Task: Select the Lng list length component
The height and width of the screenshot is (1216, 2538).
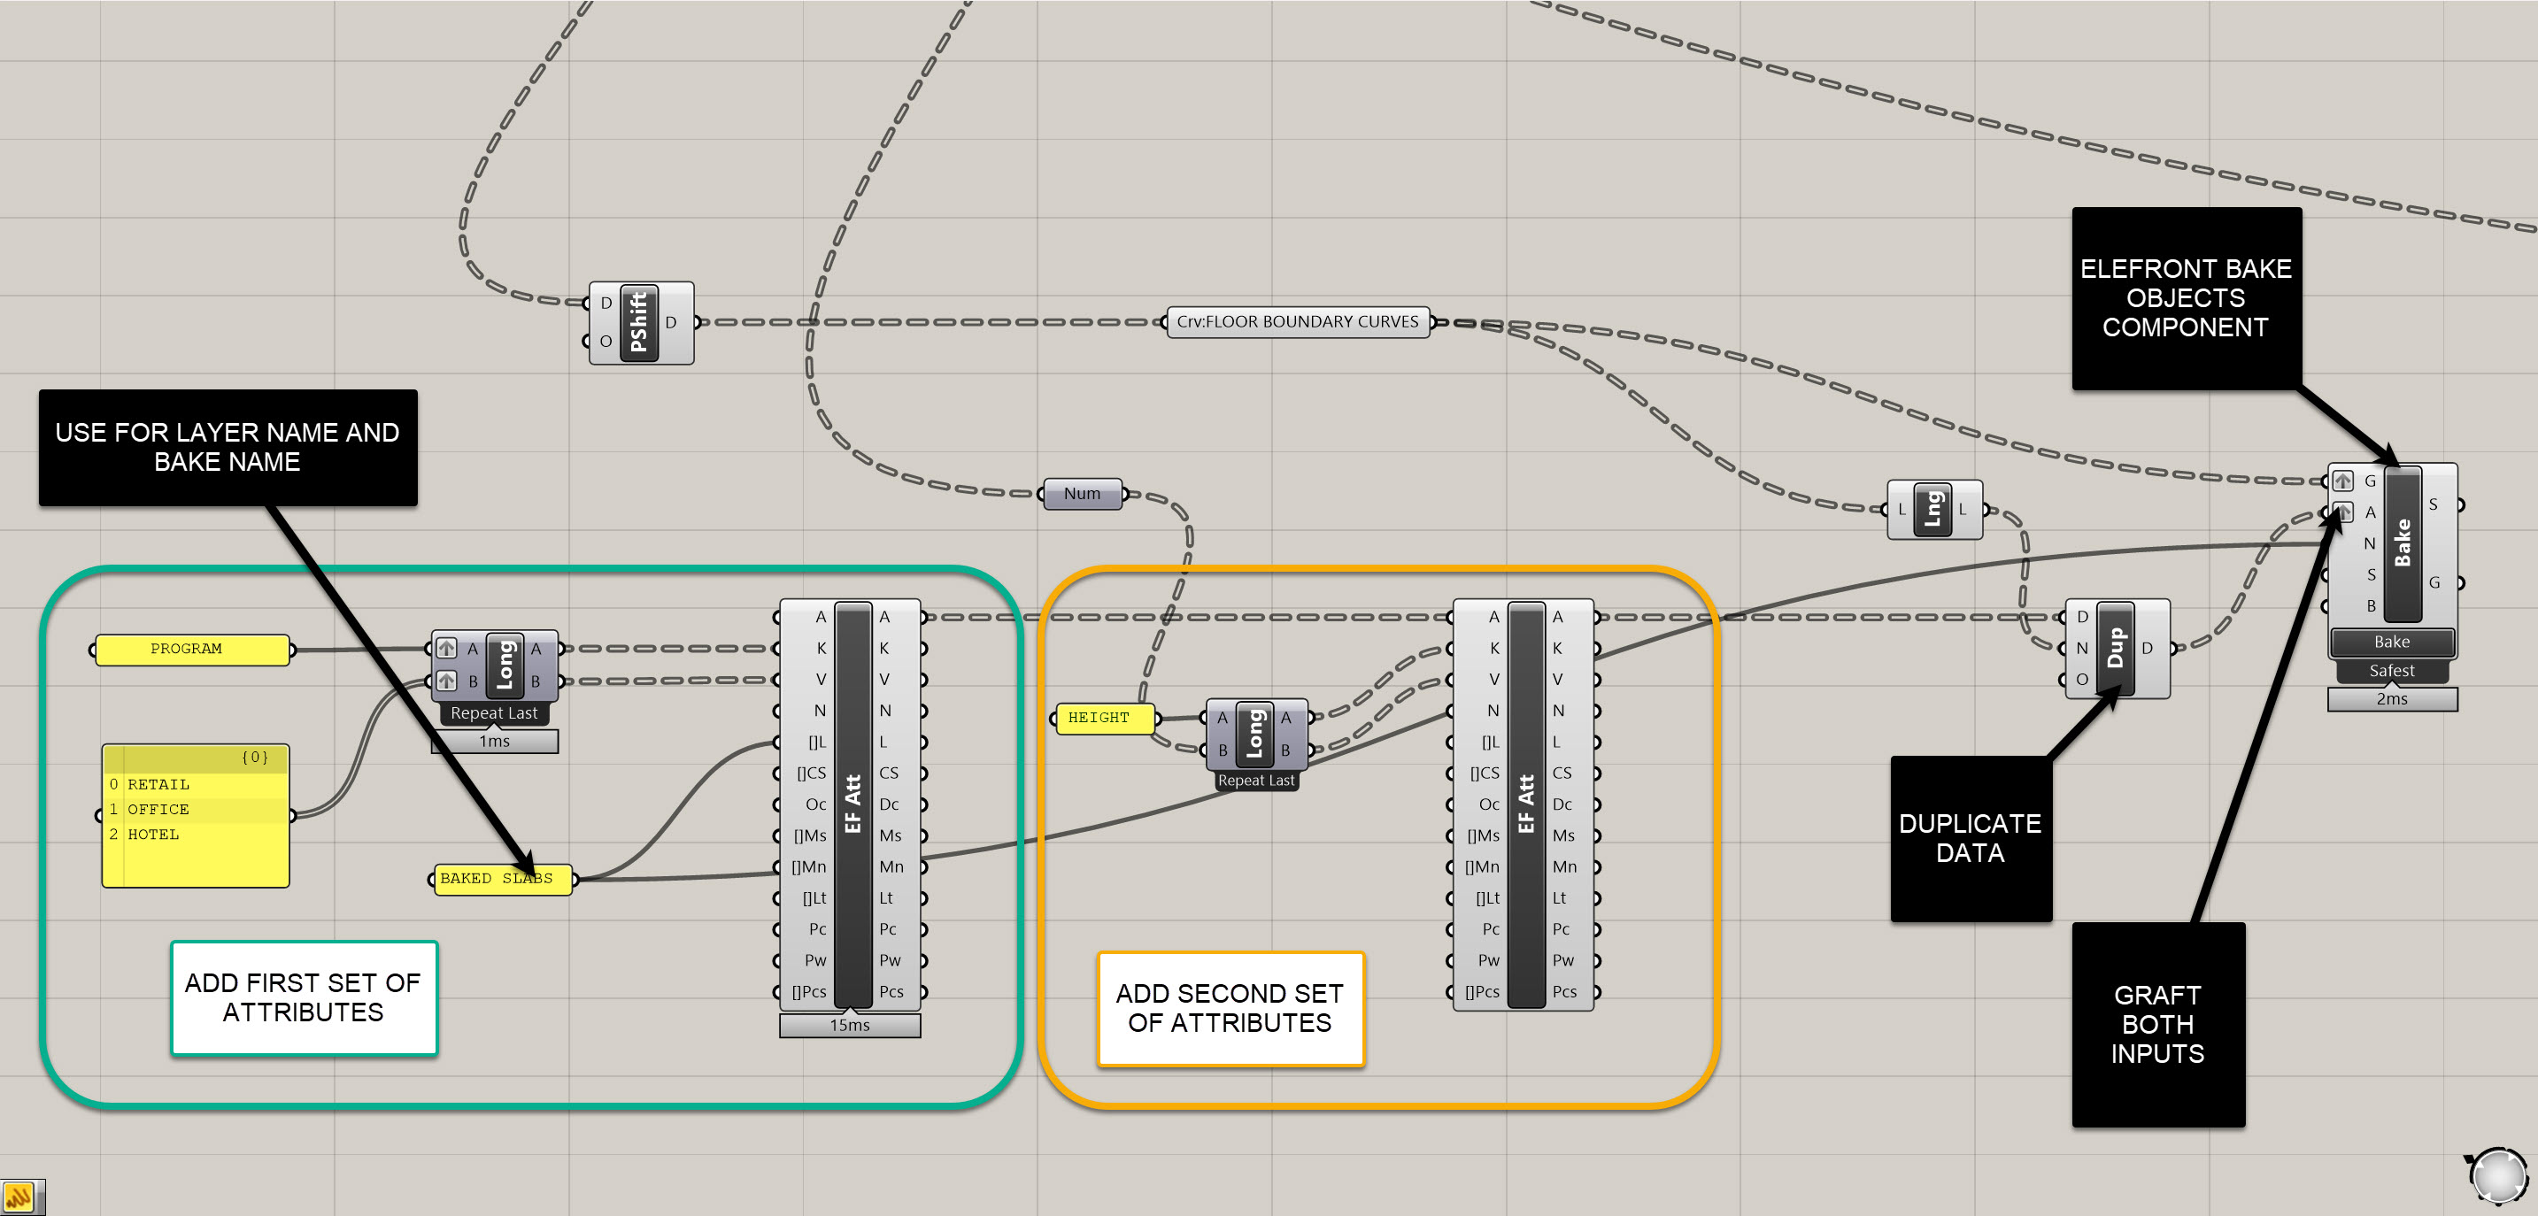Action: click(x=1932, y=509)
